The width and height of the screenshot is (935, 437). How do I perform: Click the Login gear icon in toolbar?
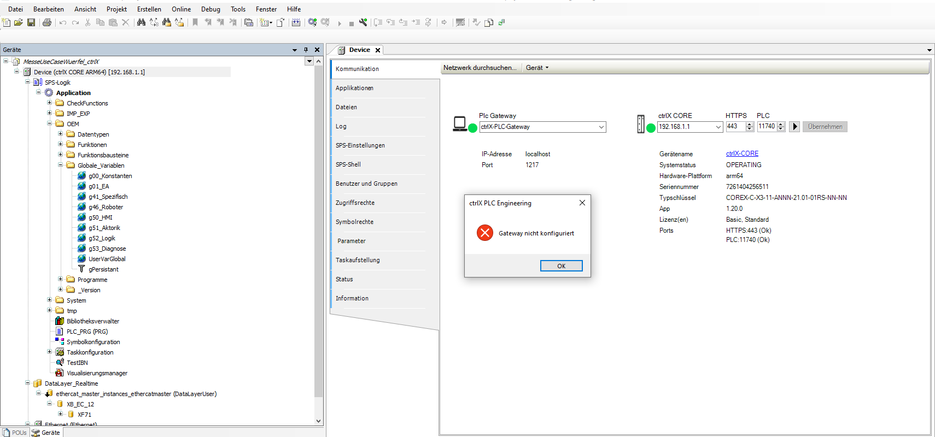(312, 22)
